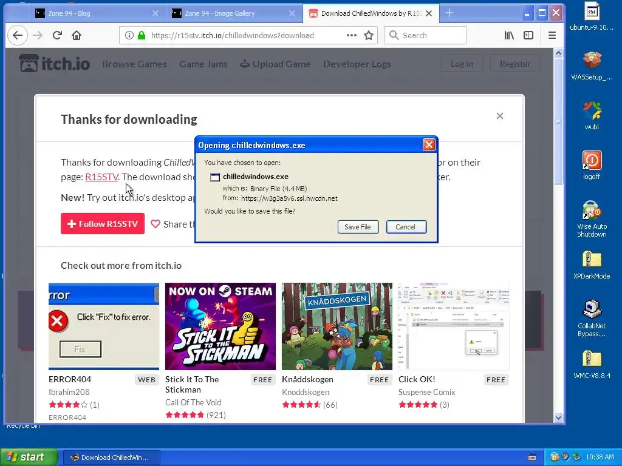Click the heart Share icon

tap(155, 225)
